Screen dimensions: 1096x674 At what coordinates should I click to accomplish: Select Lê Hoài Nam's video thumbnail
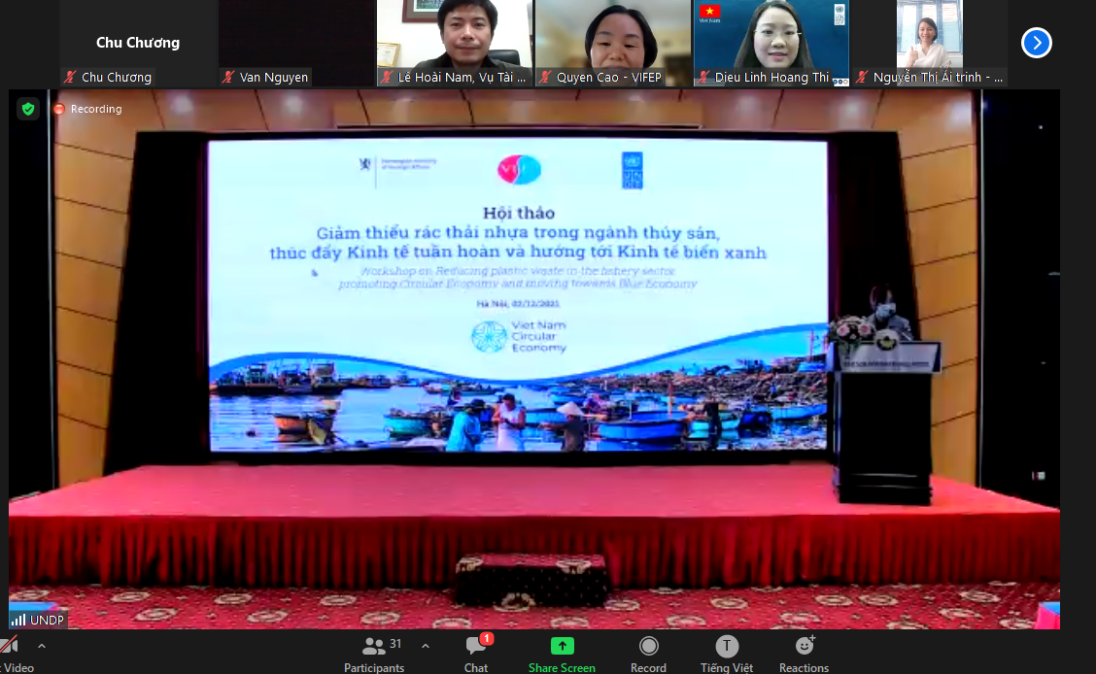pos(454,39)
